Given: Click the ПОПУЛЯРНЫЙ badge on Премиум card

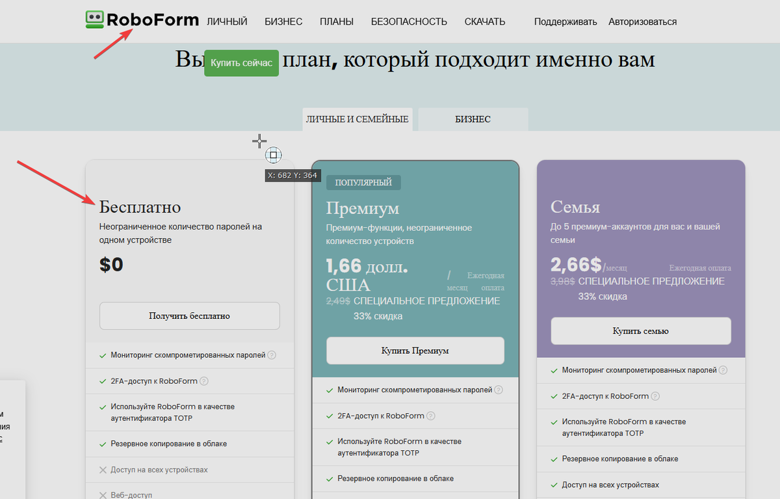Looking at the screenshot, I should coord(363,182).
